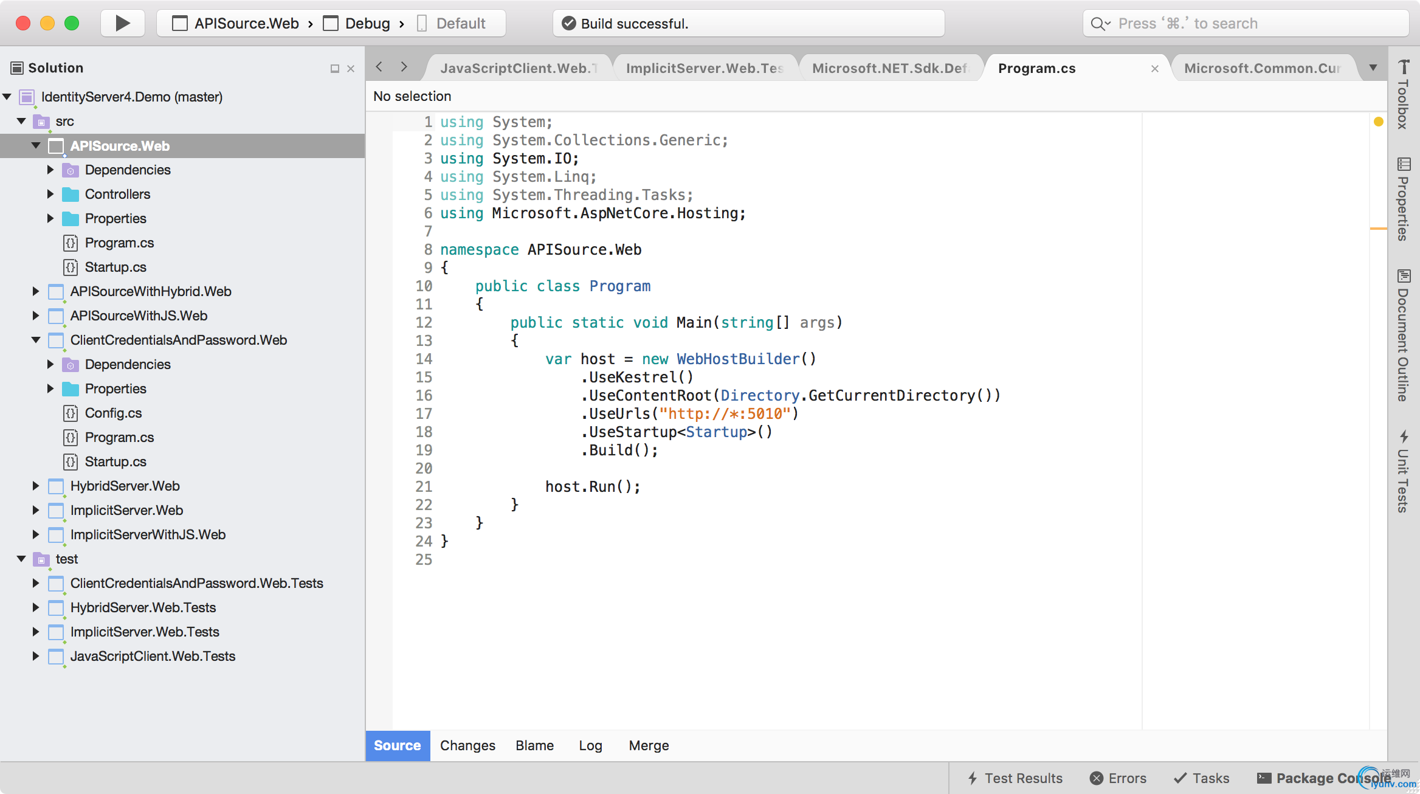Image resolution: width=1420 pixels, height=794 pixels.
Task: Open the Errors pad
Action: [x=1118, y=778]
